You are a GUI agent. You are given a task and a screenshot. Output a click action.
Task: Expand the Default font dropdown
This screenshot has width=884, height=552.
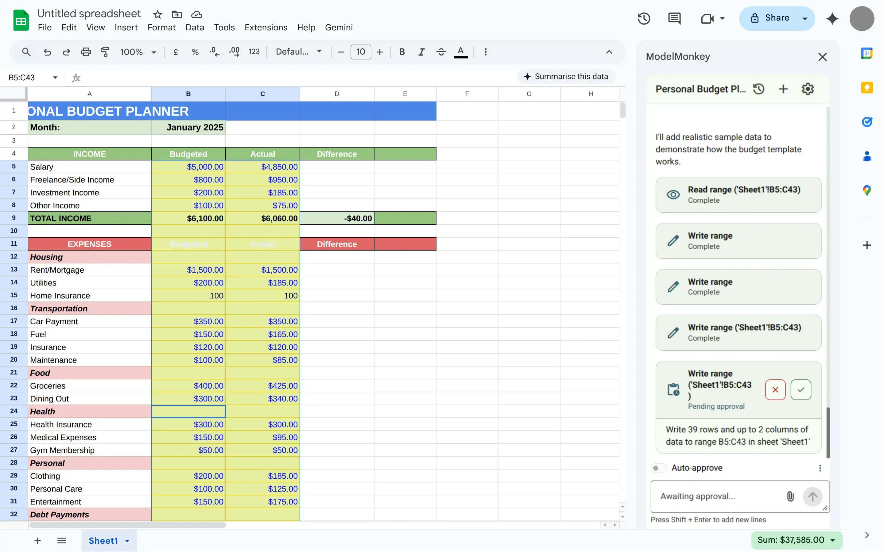(298, 52)
